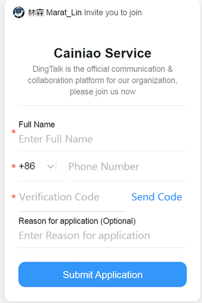Focus the Phone Number input field
The image size is (202, 303).
(127, 166)
